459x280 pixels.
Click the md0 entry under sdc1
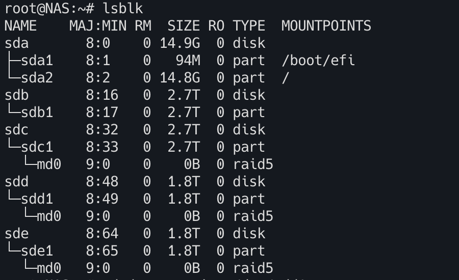click(x=49, y=164)
